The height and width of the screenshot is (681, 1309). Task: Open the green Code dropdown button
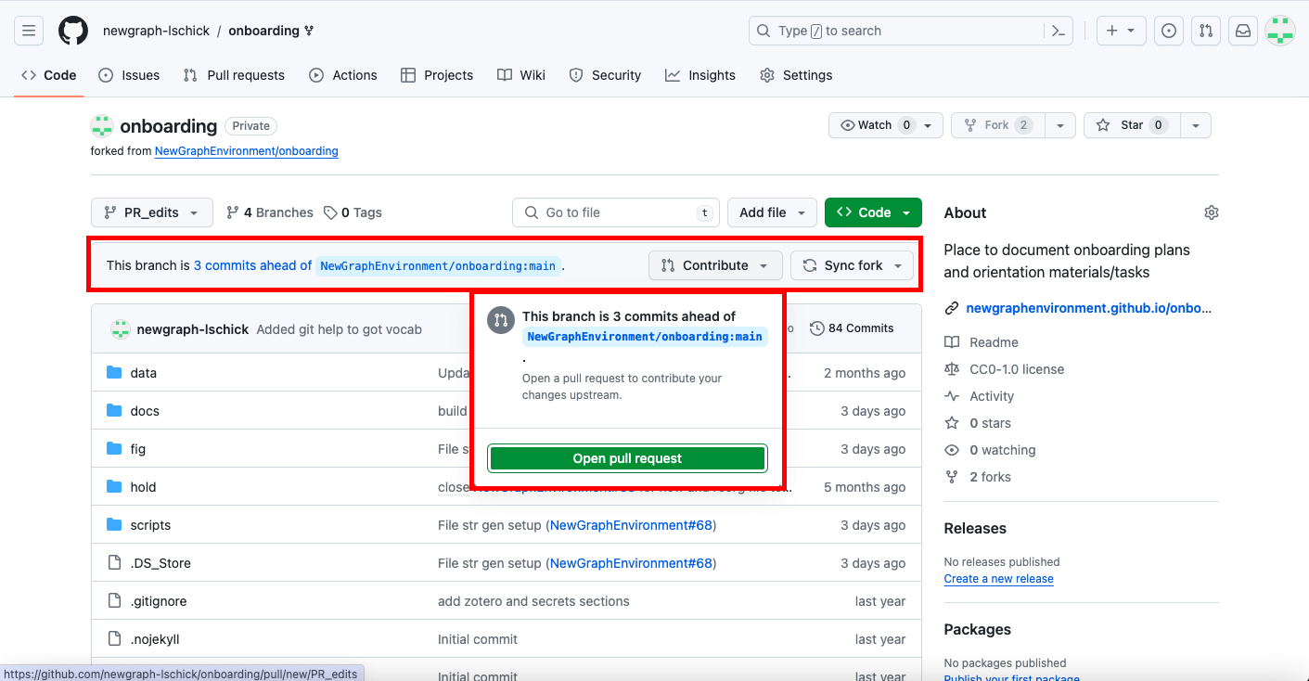873,212
